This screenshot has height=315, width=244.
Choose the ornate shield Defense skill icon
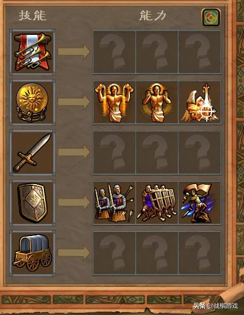pyautogui.click(x=32, y=203)
